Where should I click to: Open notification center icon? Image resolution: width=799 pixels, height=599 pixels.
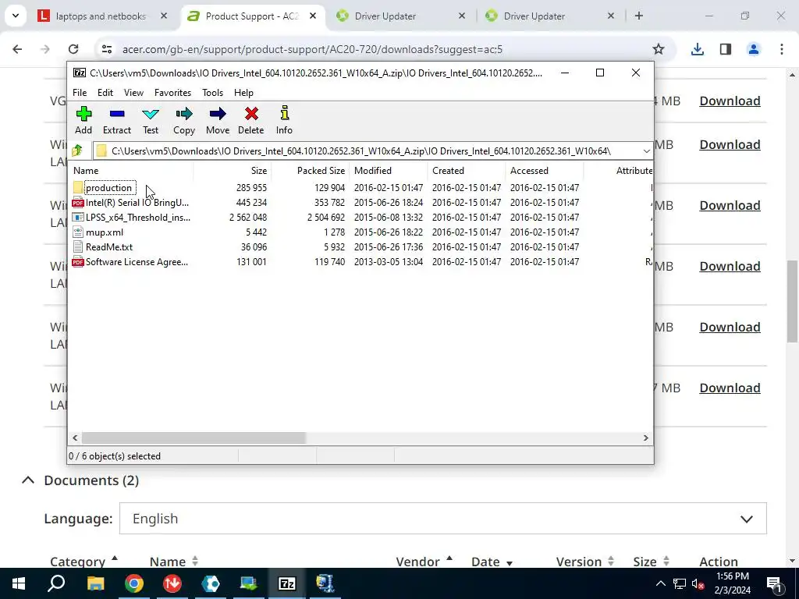click(775, 583)
